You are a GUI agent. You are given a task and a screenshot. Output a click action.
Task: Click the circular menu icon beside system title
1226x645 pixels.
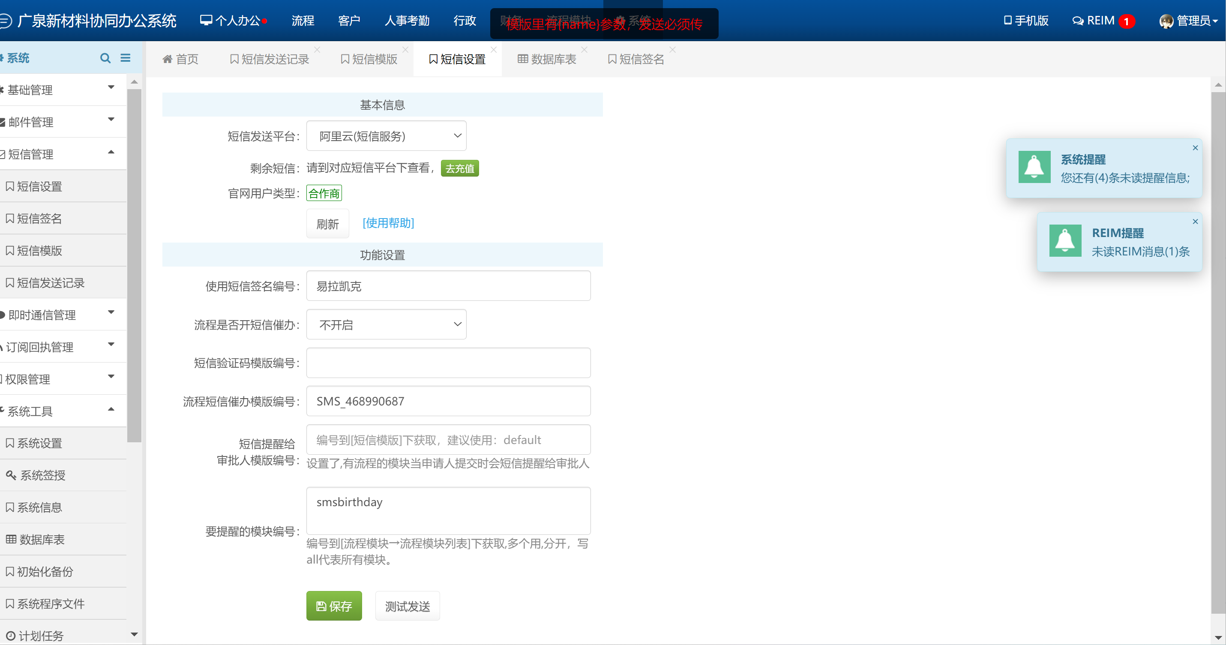click(5, 21)
